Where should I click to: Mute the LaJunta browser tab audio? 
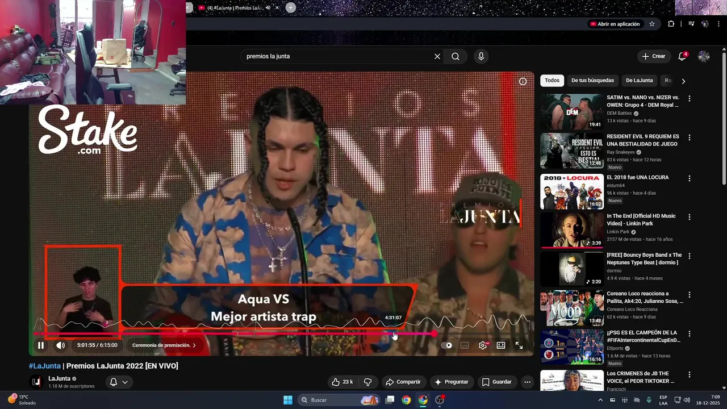tap(268, 8)
